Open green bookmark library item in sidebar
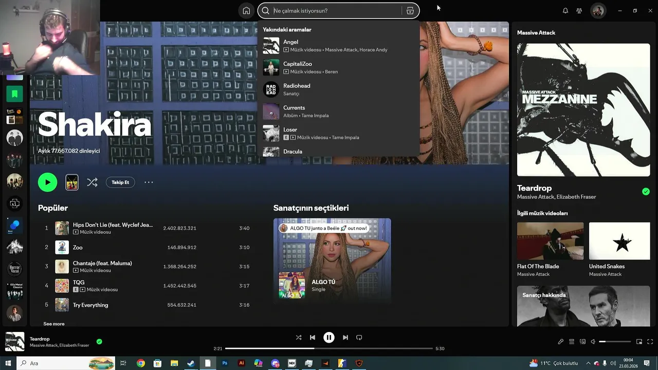Image resolution: width=658 pixels, height=370 pixels. [14, 94]
